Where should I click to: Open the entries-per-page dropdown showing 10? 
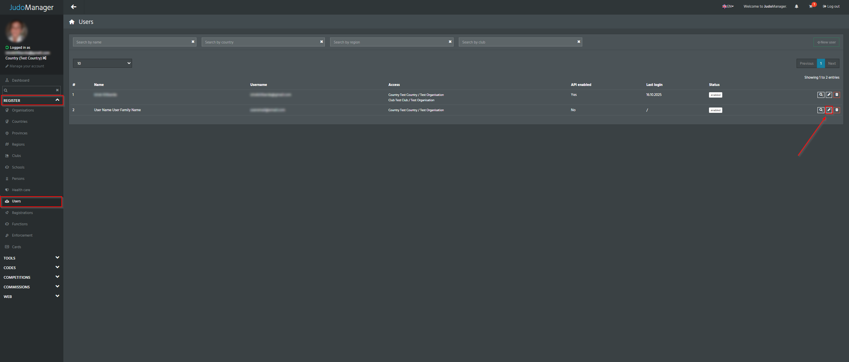click(102, 63)
